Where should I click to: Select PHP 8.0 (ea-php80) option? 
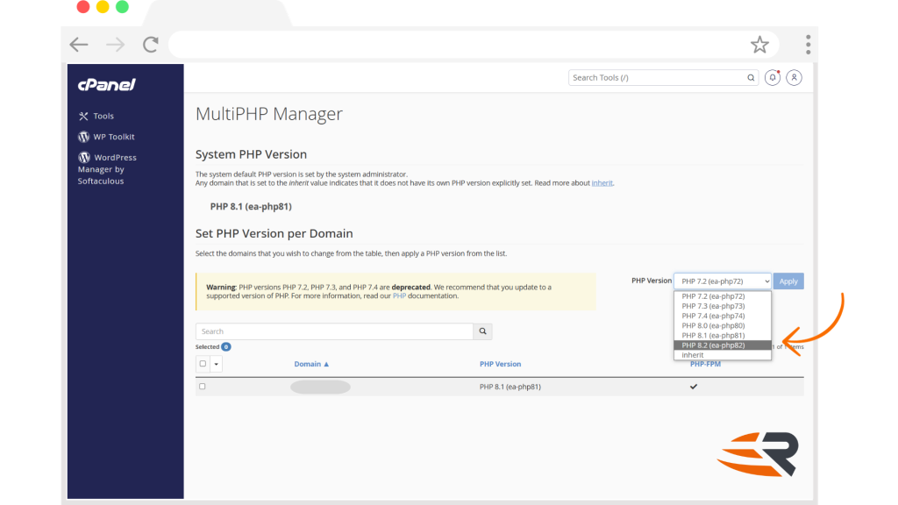click(x=723, y=326)
